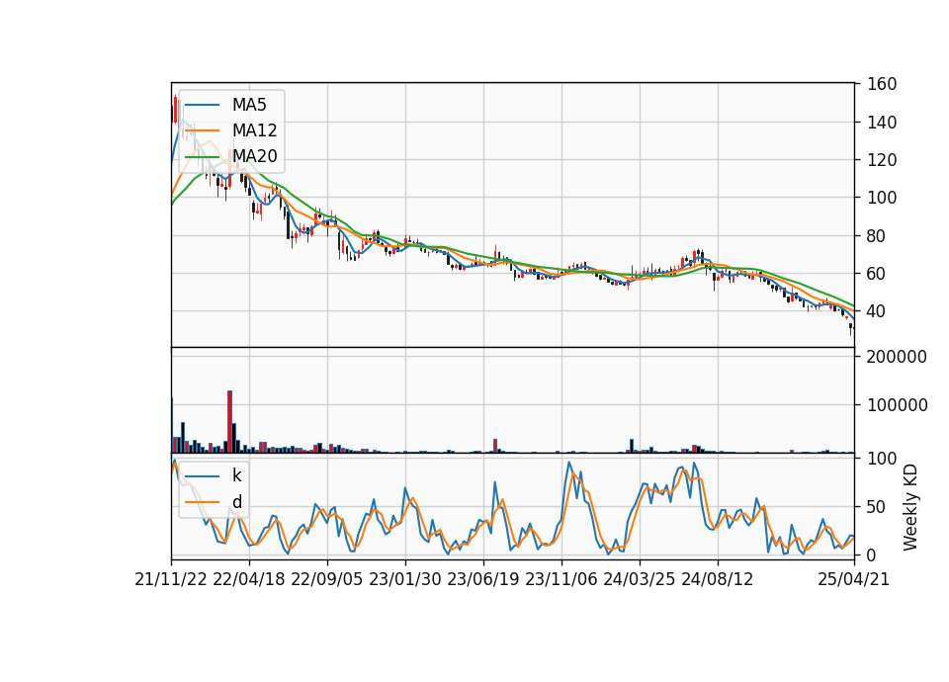Viewport: 949px width, 682px height.
Task: Click the MA5 legend label
Action: point(249,105)
